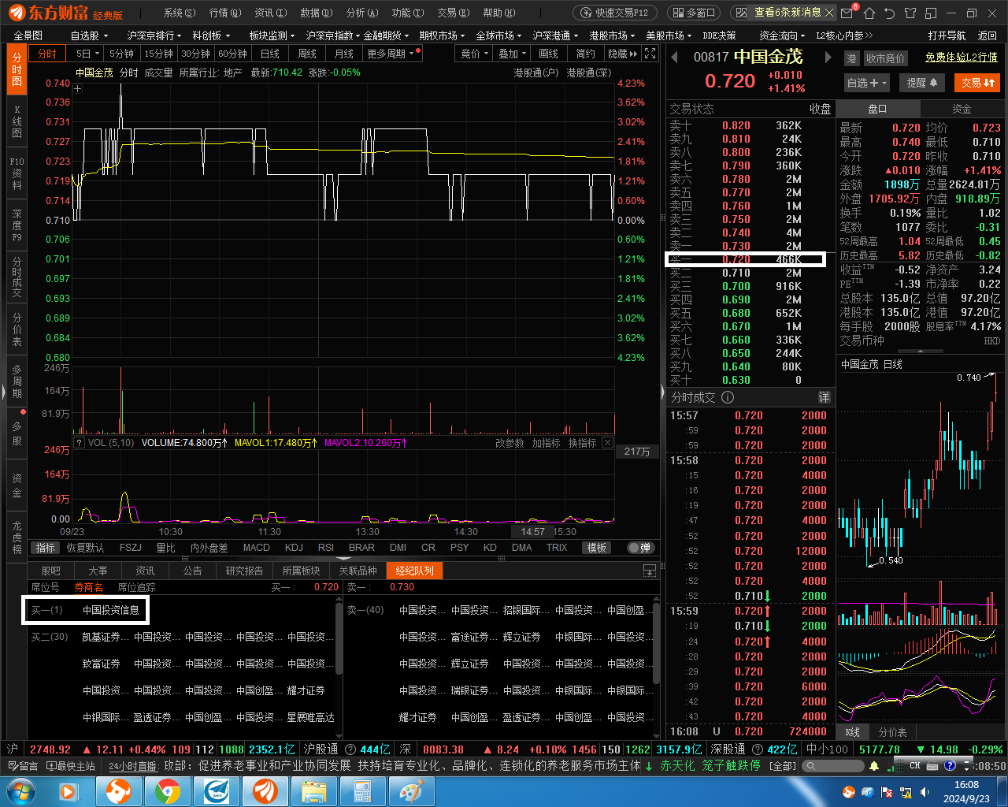Open the mail messages icon with badge
The image size is (1008, 807).
coord(848,13)
